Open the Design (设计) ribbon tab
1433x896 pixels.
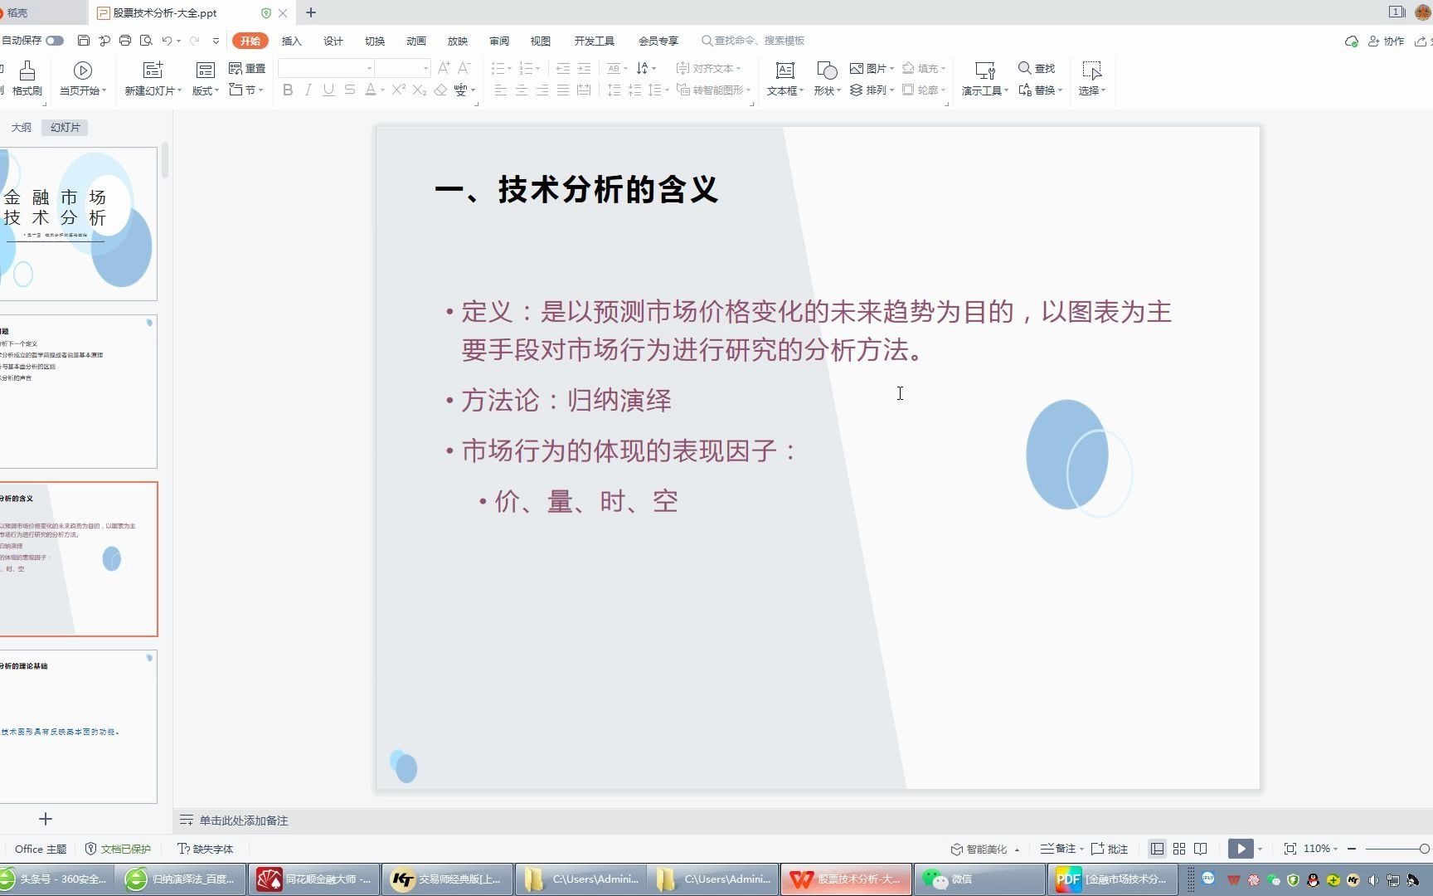tap(333, 41)
